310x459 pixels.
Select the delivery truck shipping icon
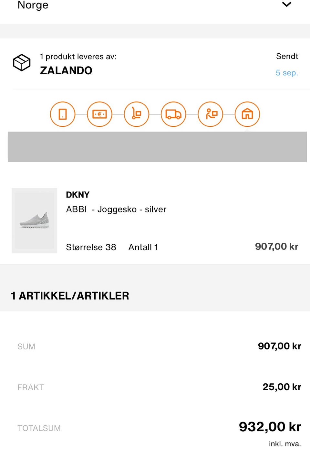(173, 114)
